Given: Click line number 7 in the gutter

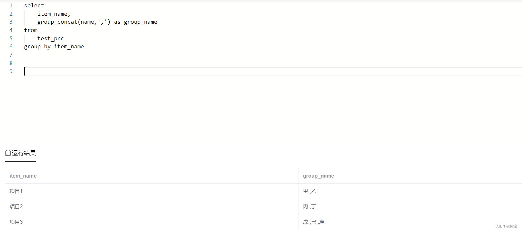Looking at the screenshot, I should click(x=11, y=55).
